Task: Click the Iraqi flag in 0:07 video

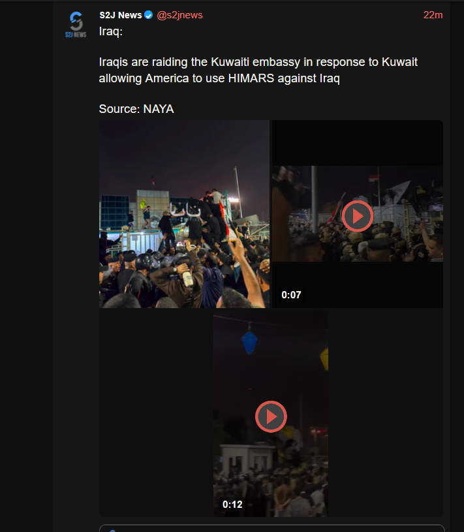Action: [374, 179]
